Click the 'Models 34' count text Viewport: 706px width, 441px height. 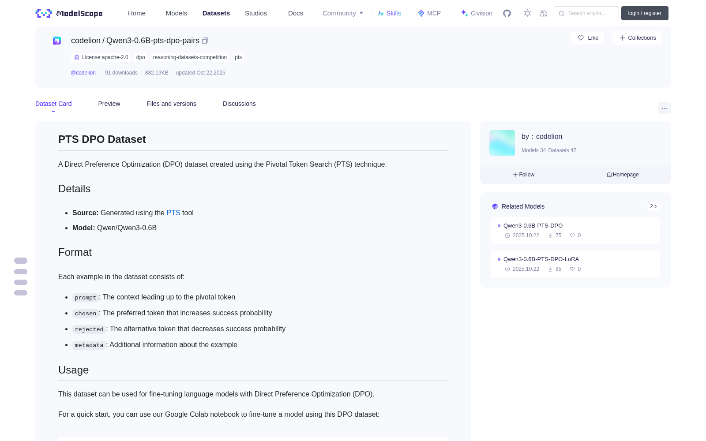click(x=534, y=150)
